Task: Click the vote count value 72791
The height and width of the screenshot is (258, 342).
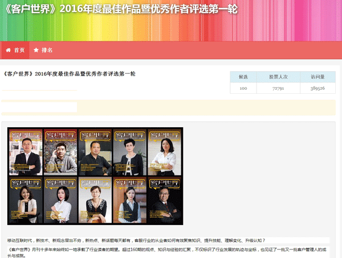Action: [x=278, y=89]
